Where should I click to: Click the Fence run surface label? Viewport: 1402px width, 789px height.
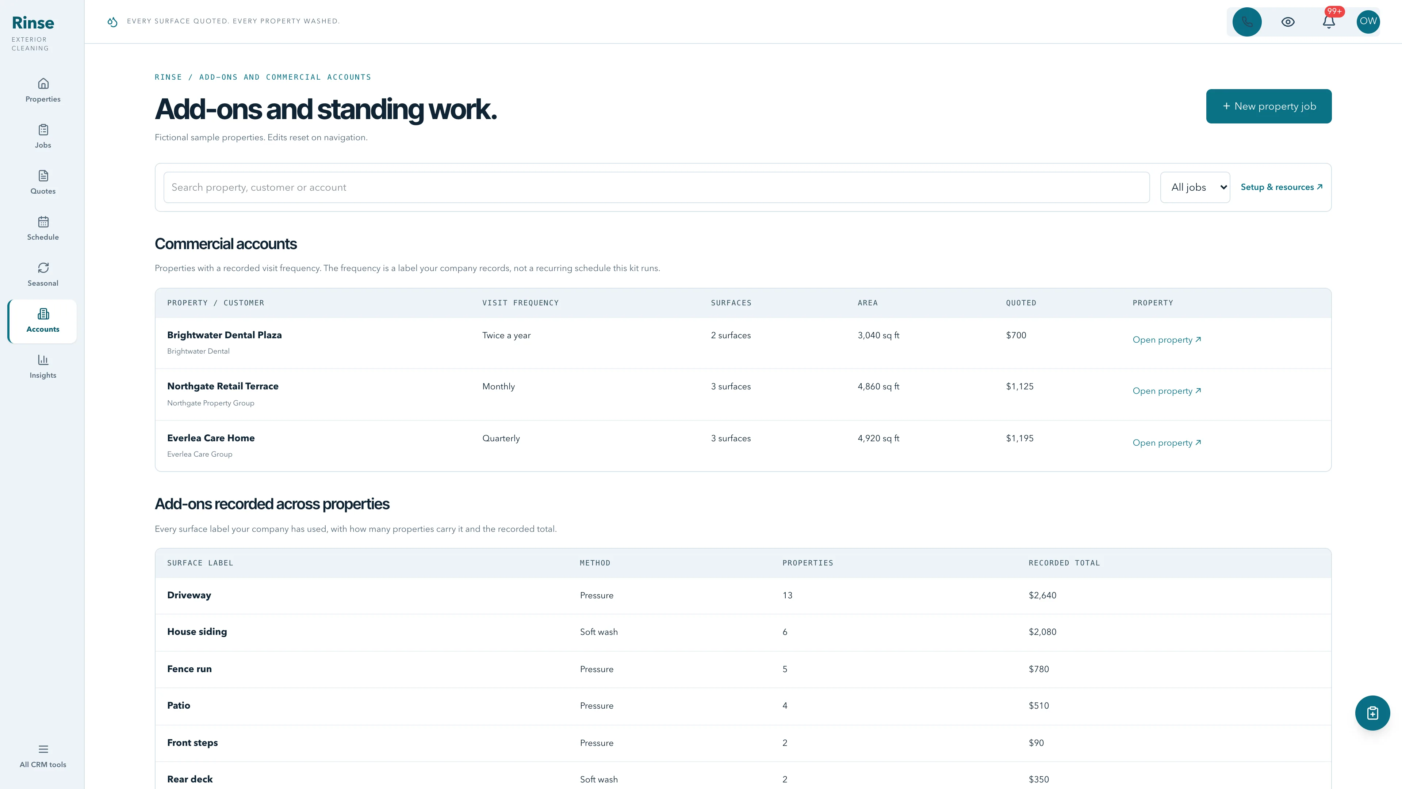189,669
